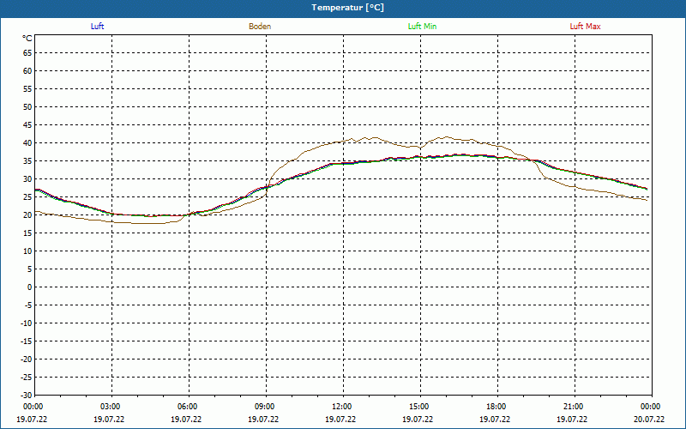The width and height of the screenshot is (686, 429).
Task: Select the 10 y-axis tick label
Action: point(27,251)
